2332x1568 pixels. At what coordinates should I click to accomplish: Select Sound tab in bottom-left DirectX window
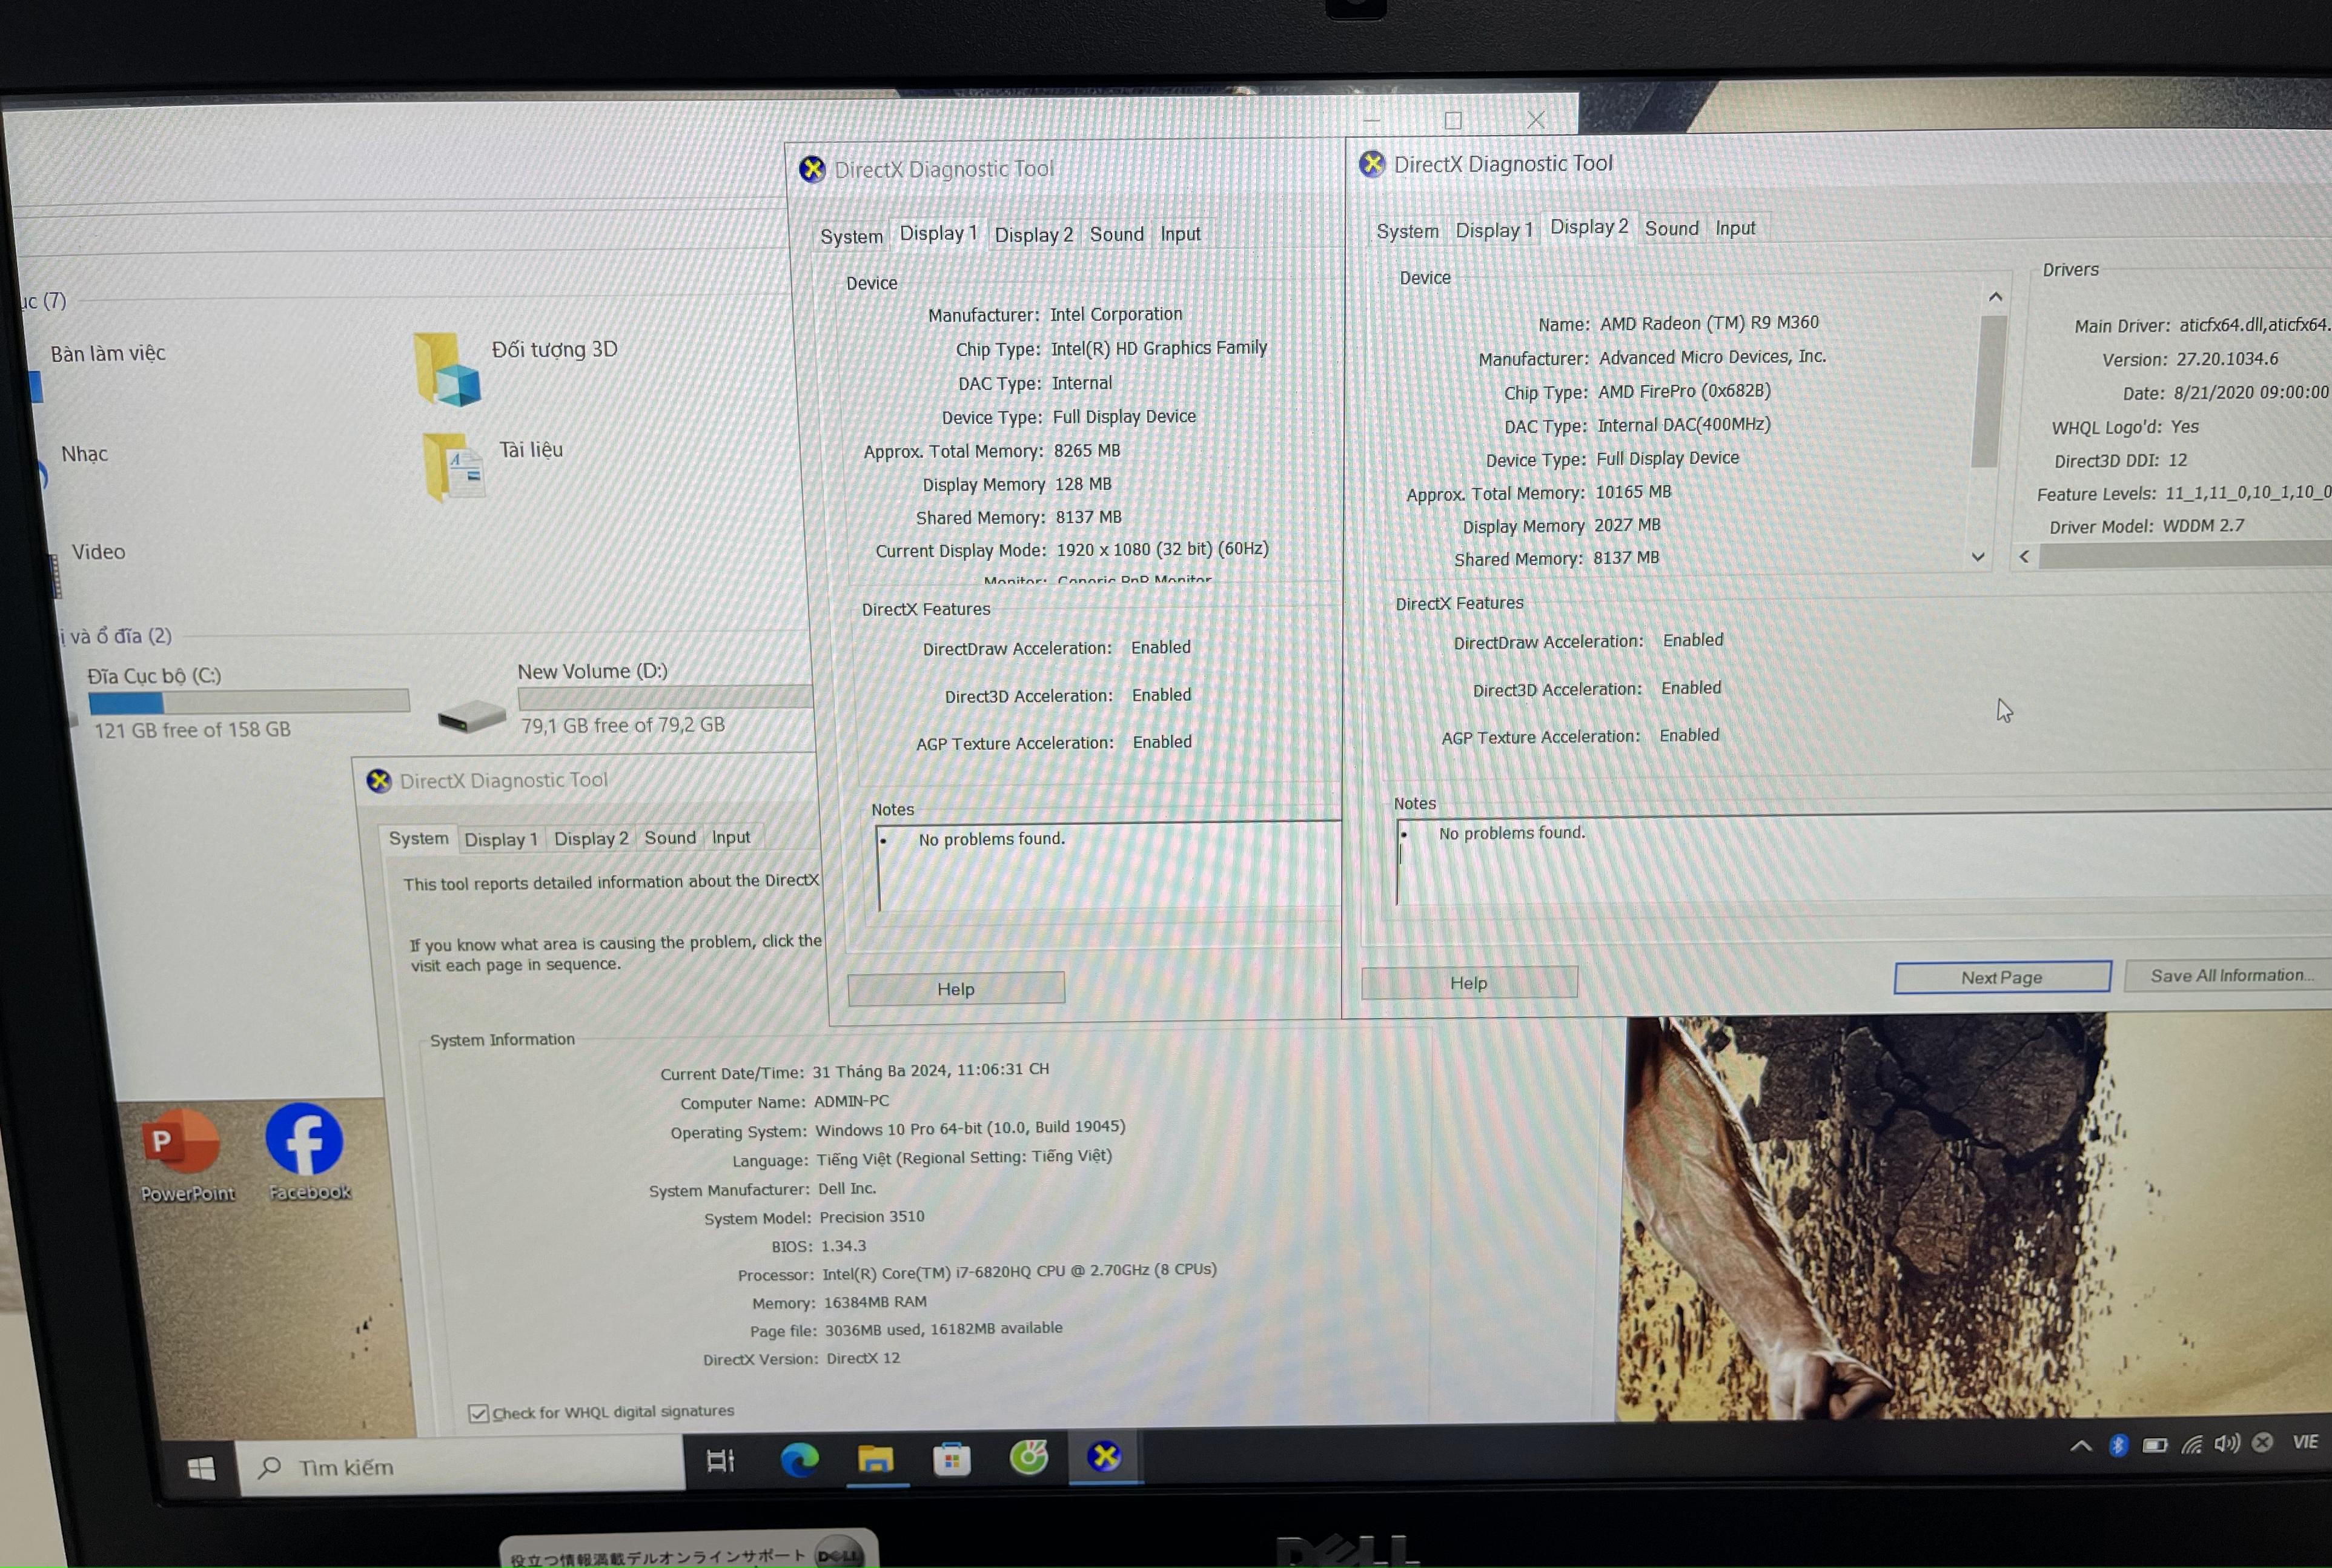pyautogui.click(x=669, y=837)
